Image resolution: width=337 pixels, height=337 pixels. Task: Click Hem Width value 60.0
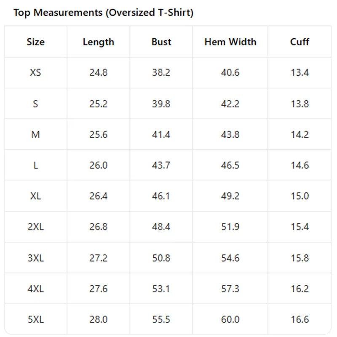230,320
